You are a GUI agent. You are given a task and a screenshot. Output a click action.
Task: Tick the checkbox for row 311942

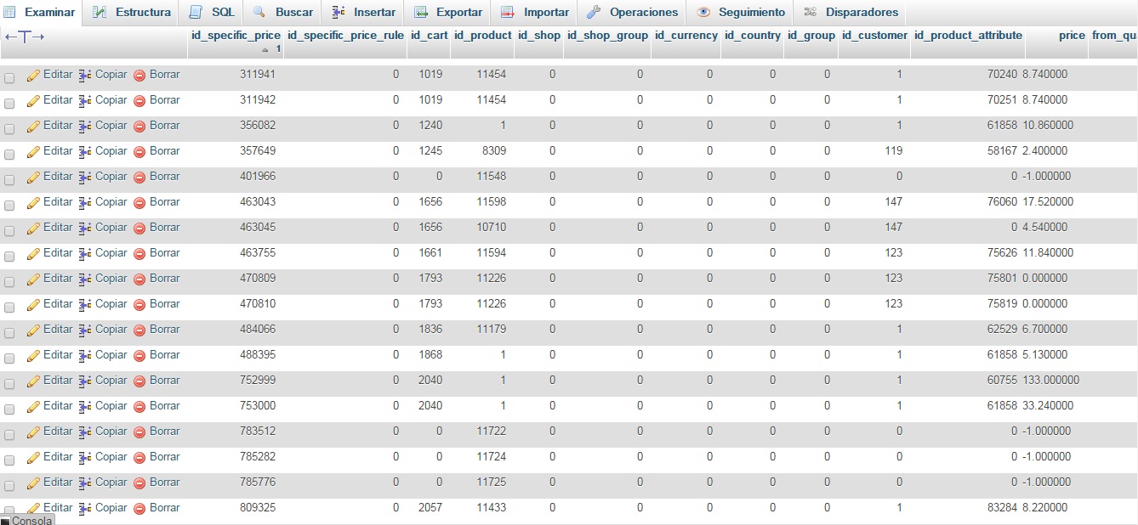9,104
